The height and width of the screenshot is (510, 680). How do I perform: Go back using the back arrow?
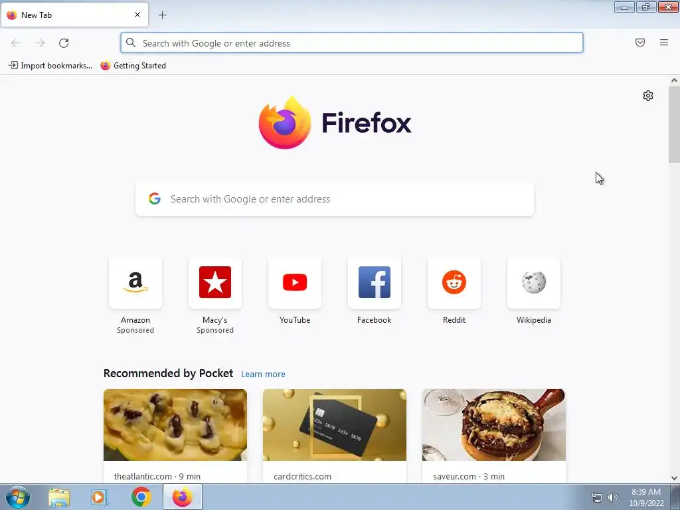(16, 43)
